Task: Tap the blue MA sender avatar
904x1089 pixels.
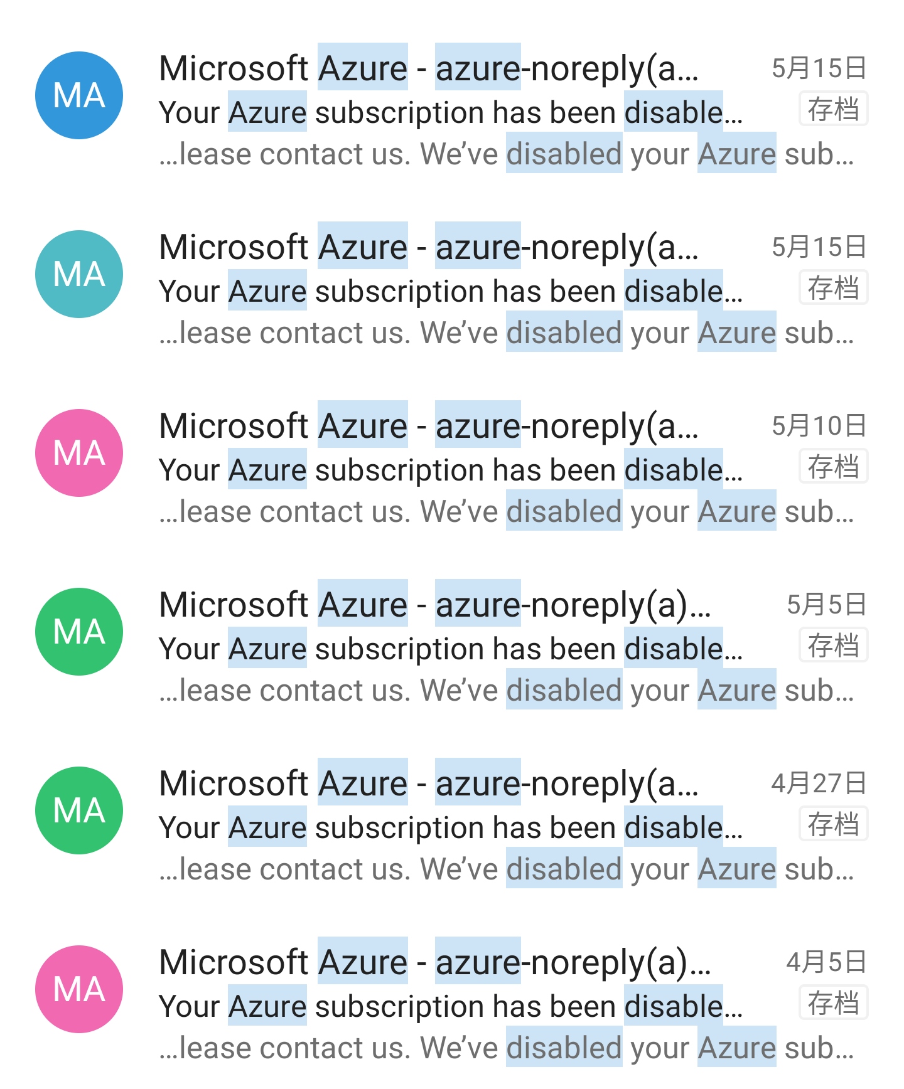Action: [x=79, y=95]
